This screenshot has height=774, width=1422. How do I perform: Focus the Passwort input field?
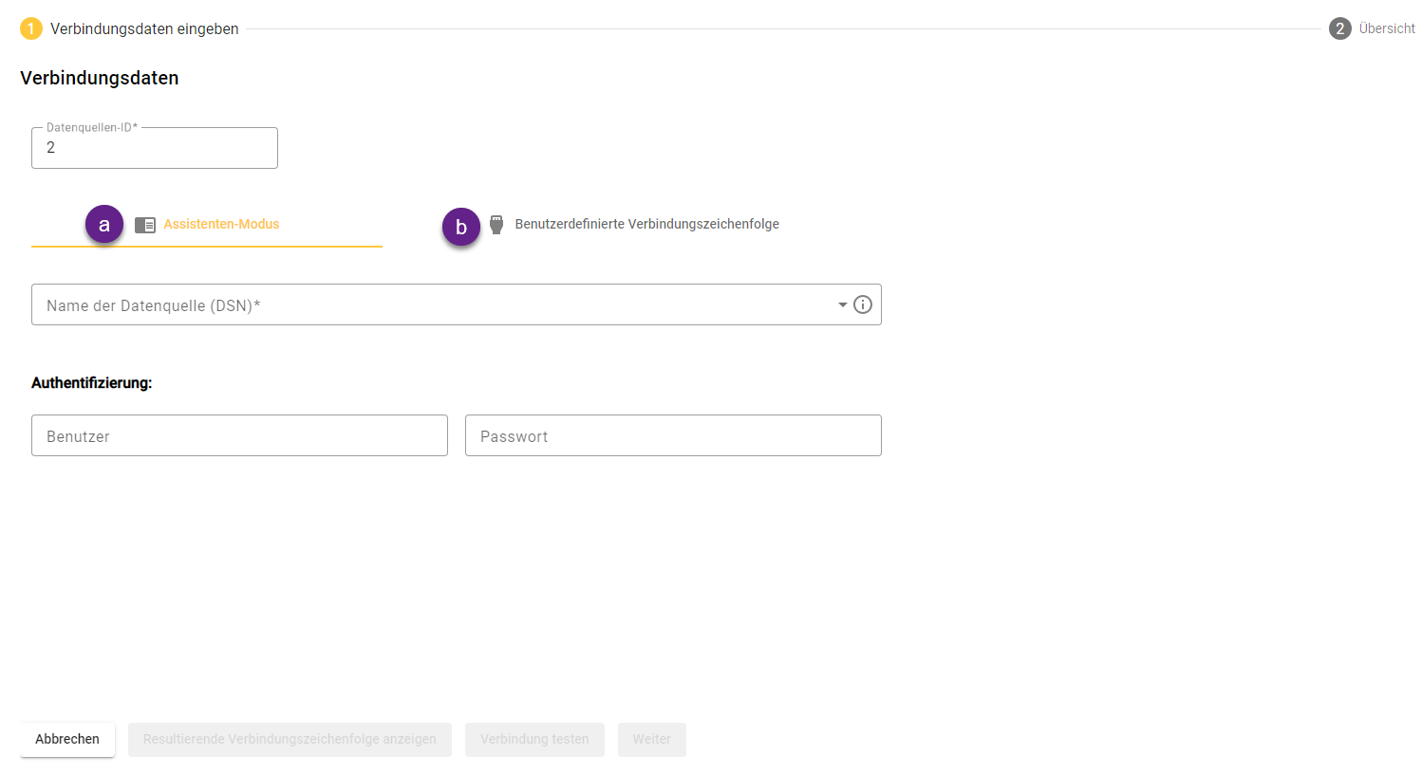coord(673,436)
